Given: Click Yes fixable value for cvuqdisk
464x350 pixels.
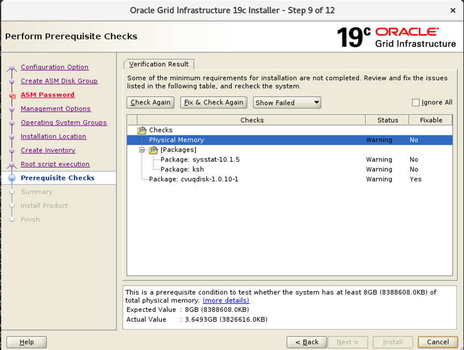Looking at the screenshot, I should [416, 179].
